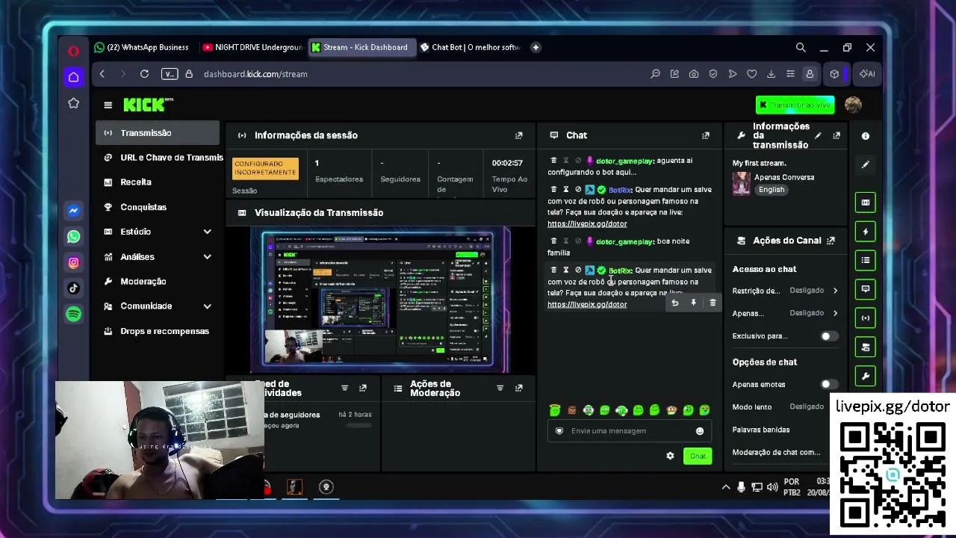Open browser downloads icon
This screenshot has width=956, height=538.
tap(771, 74)
